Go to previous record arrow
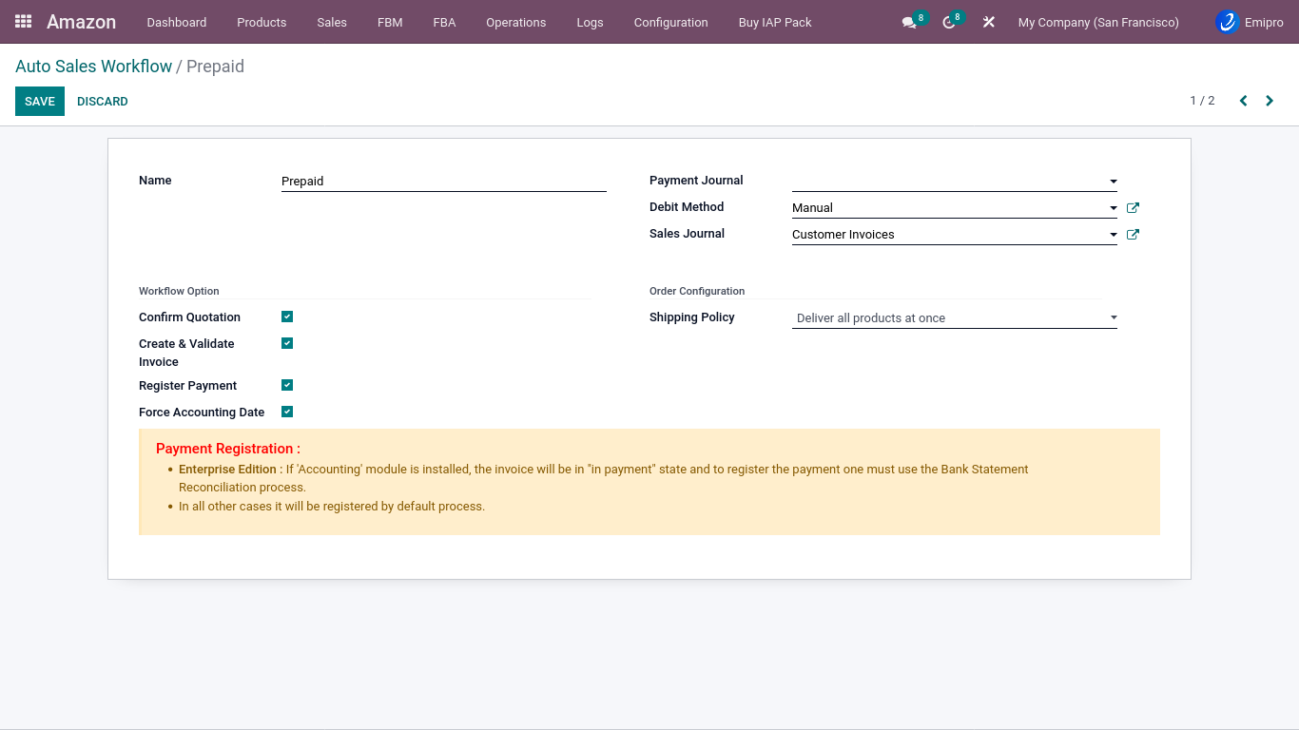Screen dimensions: 1299x730 click(1243, 101)
